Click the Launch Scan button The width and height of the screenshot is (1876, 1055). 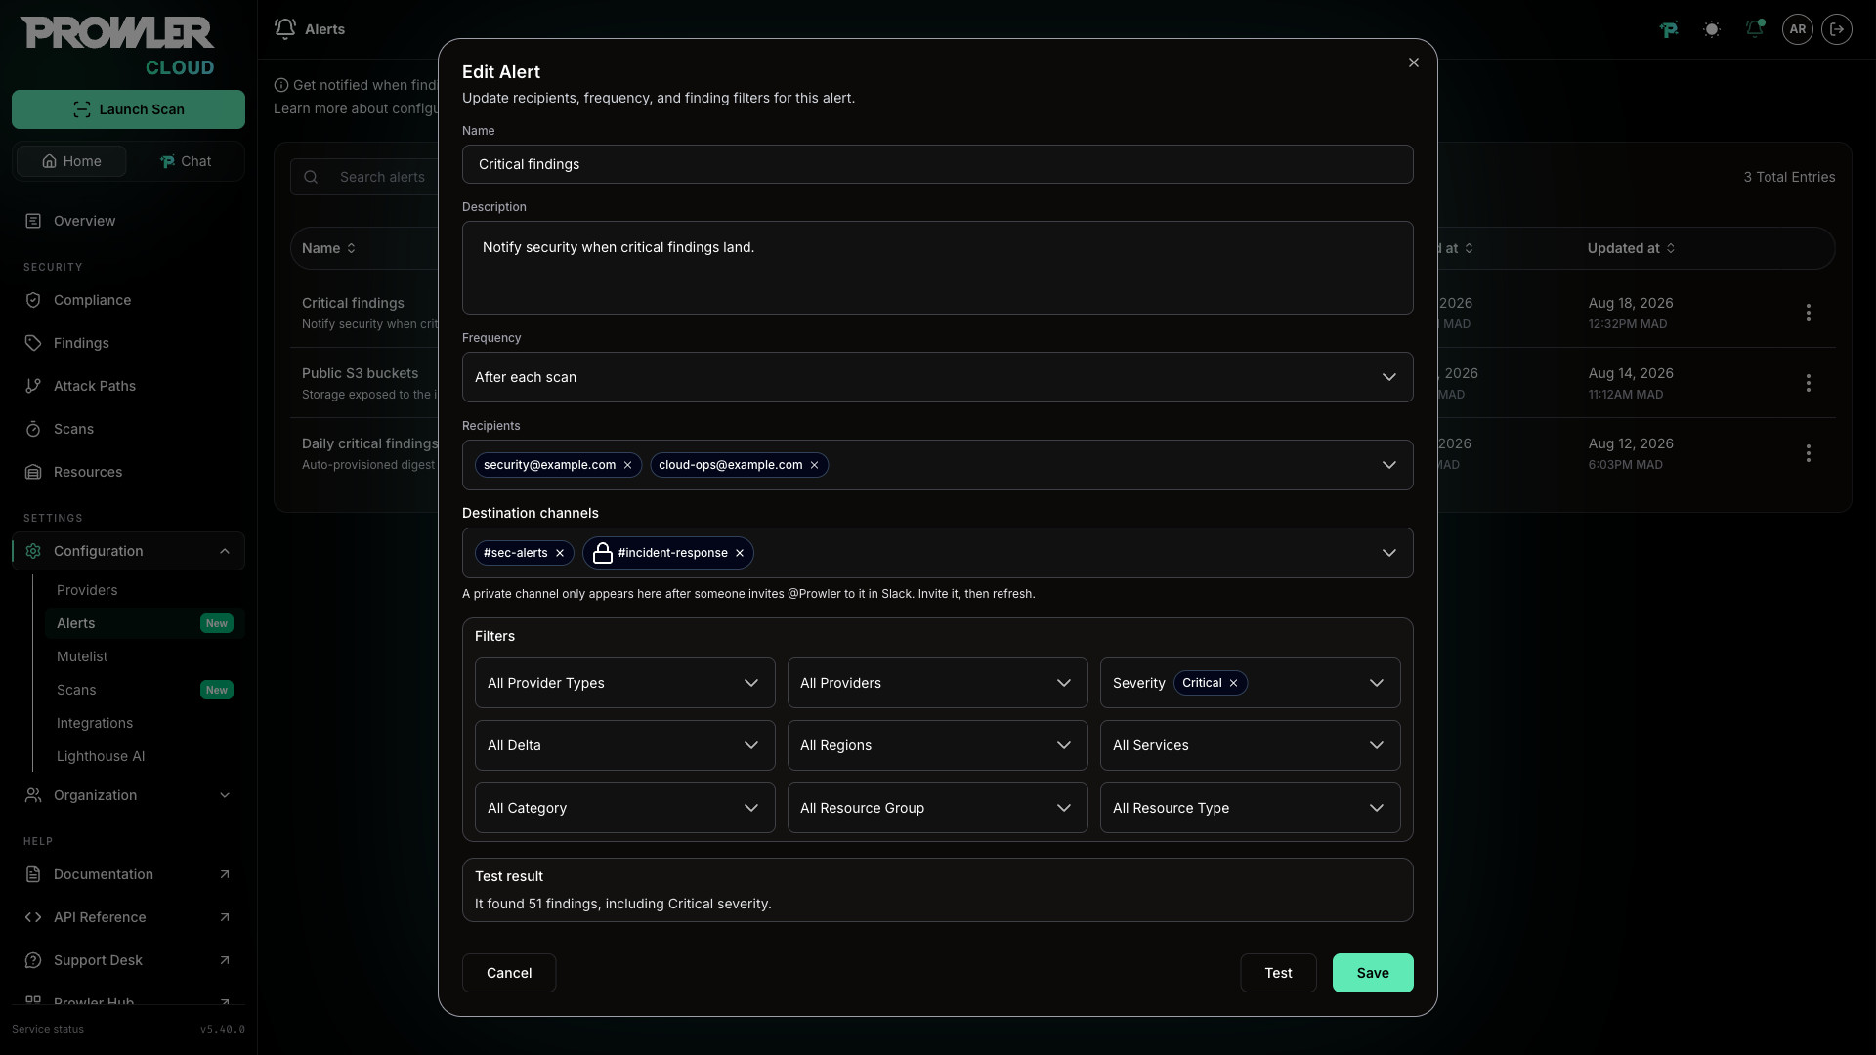(128, 109)
